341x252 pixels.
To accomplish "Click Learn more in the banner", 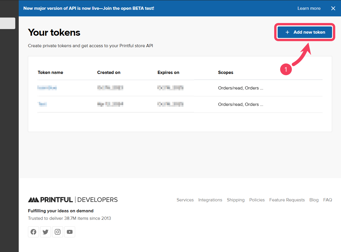I will pos(309,8).
